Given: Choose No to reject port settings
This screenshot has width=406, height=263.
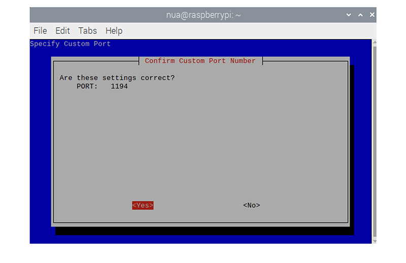Looking at the screenshot, I should pos(251,205).
